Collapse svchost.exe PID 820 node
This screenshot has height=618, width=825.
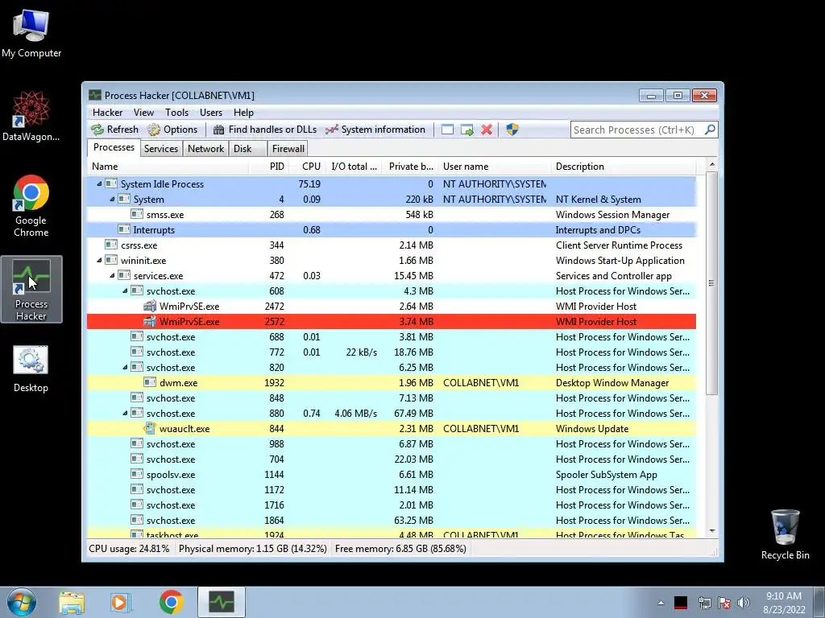coord(125,367)
